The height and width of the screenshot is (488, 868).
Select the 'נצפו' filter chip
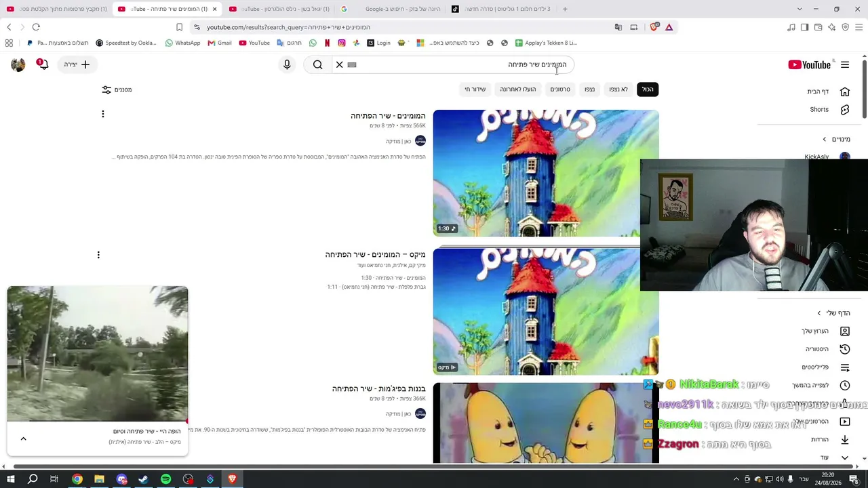(590, 89)
